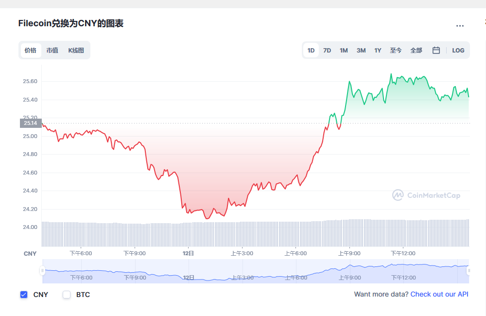
Task: Select the 1D time range
Action: tap(311, 50)
